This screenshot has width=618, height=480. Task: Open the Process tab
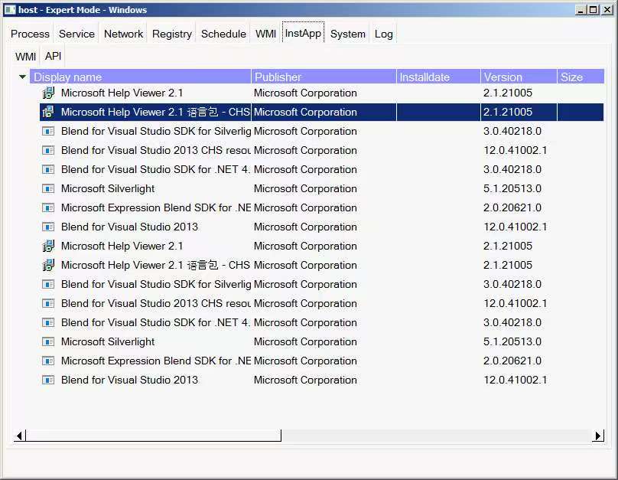(31, 34)
